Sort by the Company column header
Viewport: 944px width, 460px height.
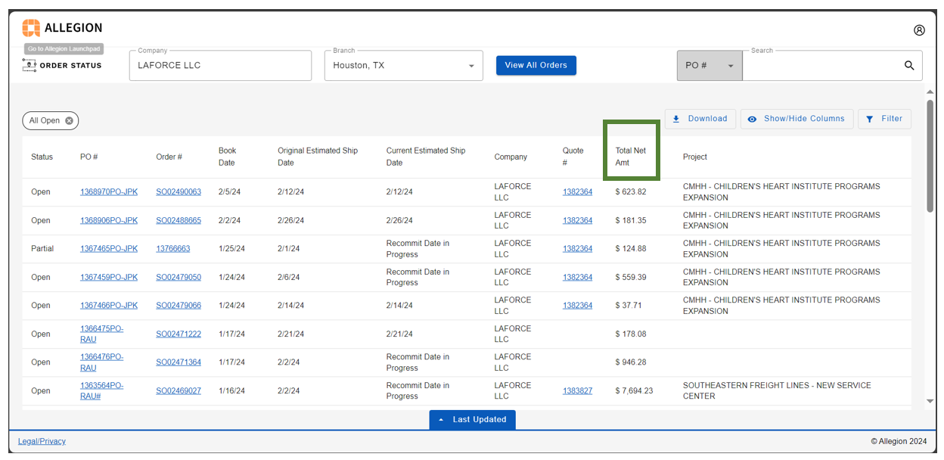coord(511,157)
